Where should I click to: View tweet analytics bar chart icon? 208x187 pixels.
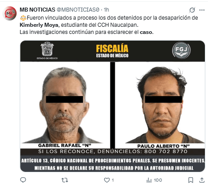(149, 180)
